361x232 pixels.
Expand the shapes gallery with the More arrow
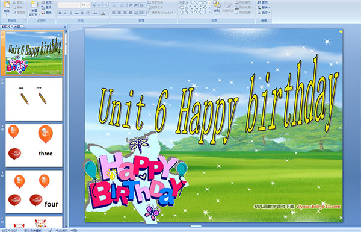point(209,12)
